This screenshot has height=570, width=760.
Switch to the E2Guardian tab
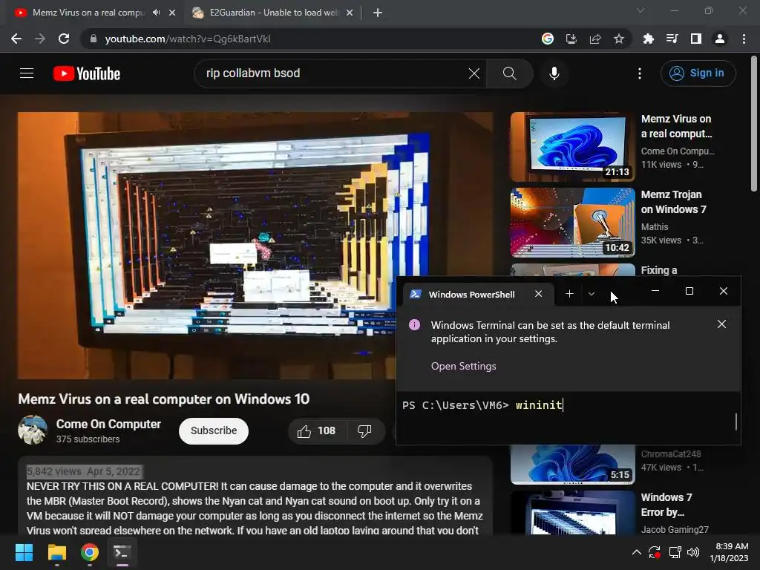[x=273, y=13]
